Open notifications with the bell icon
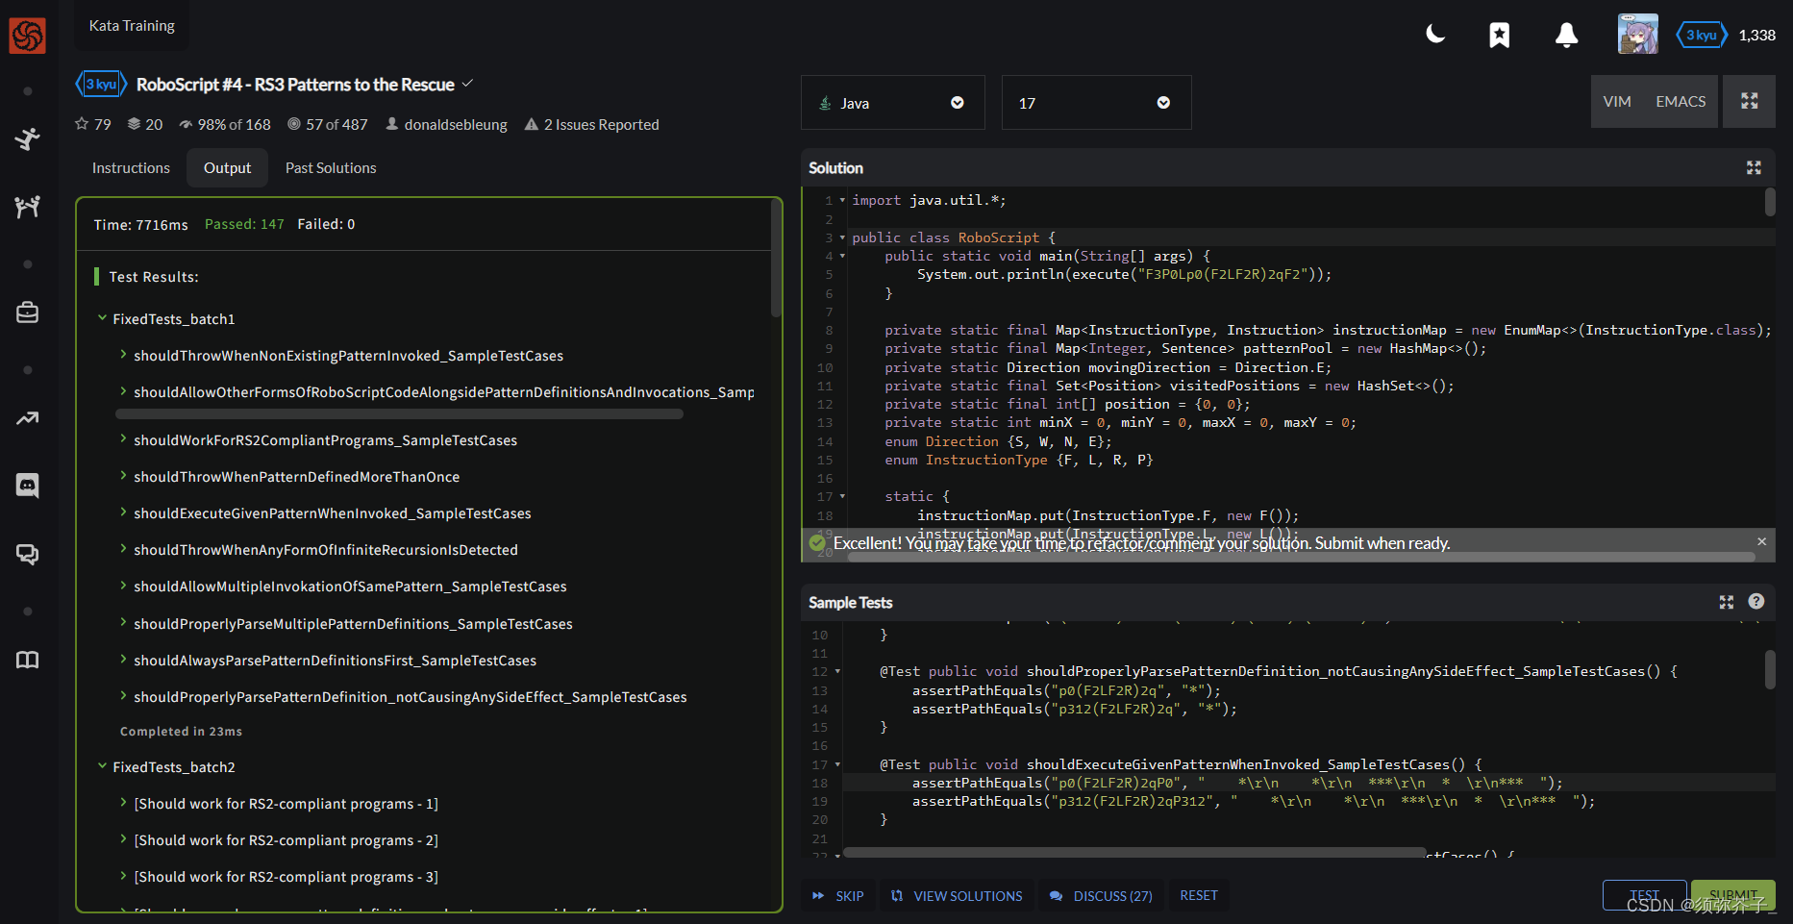Screen dimensions: 1793x924 [x=1566, y=36]
